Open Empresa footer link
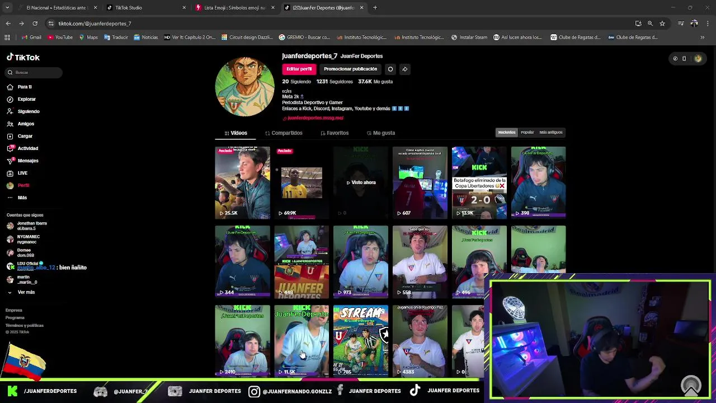The width and height of the screenshot is (716, 403). (x=14, y=310)
